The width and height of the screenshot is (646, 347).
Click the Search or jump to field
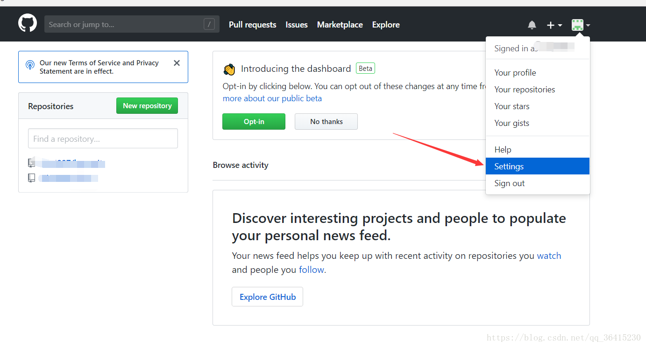pyautogui.click(x=132, y=24)
